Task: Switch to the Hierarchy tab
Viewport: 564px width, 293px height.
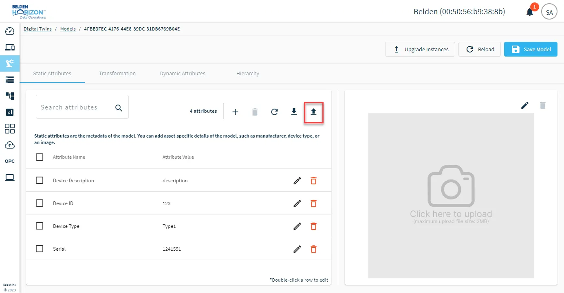Action: (248, 74)
